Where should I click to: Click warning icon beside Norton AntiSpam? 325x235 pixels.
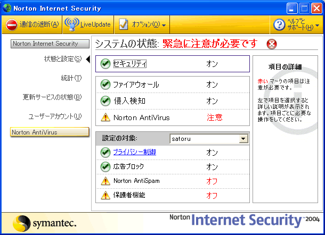tap(105, 181)
